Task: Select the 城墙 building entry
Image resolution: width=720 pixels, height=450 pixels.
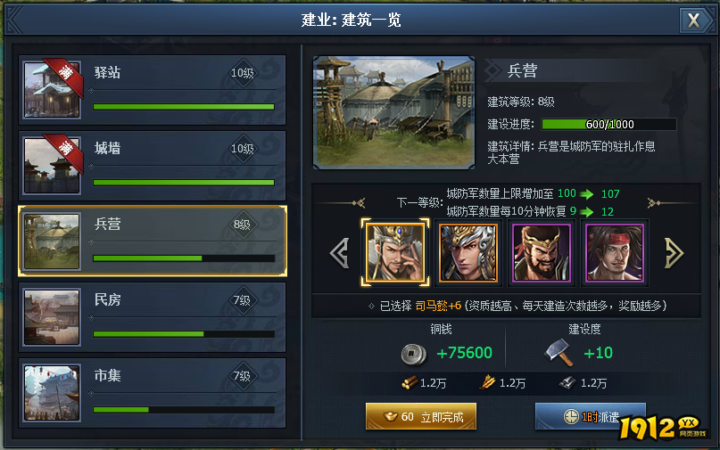Action: [152, 166]
